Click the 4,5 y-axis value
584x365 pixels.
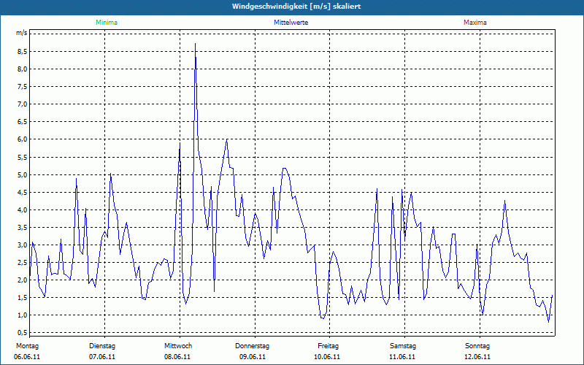[23, 192]
